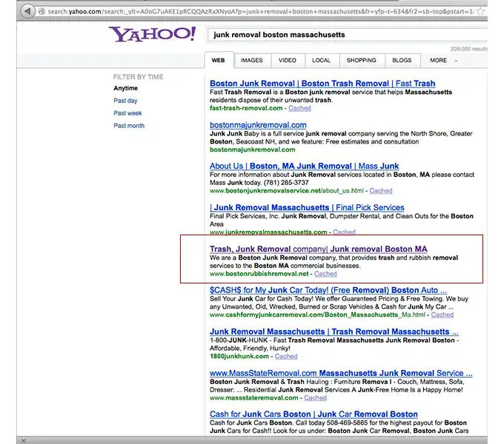This screenshot has height=444, width=504.
Task: Open Trash, Junk Removal company result
Action: (319, 249)
